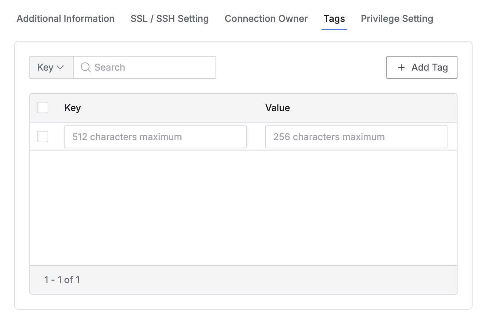Click the "1 - 1 of 1" pagination text
This screenshot has height=324, width=489.
[x=62, y=280]
